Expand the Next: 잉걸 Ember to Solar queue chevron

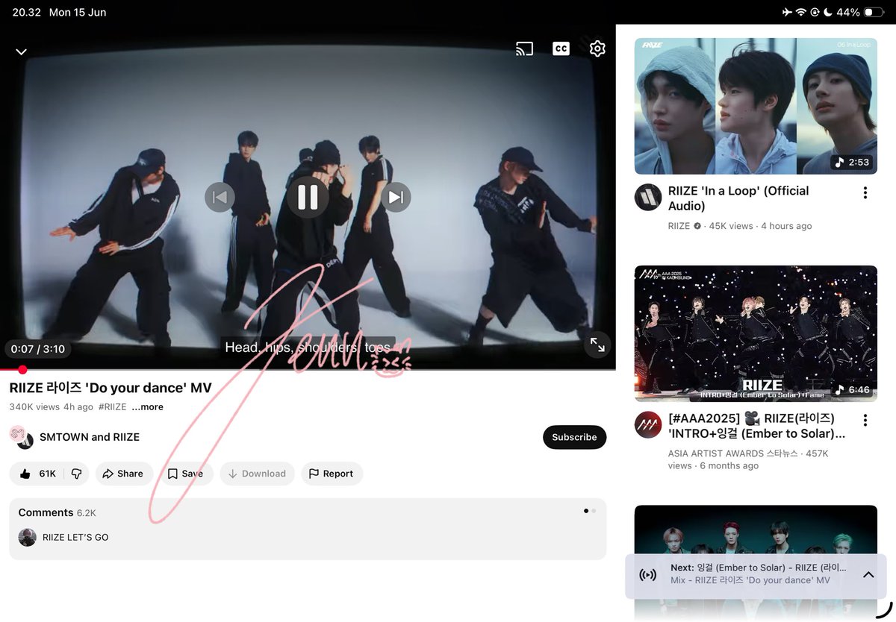tap(868, 575)
